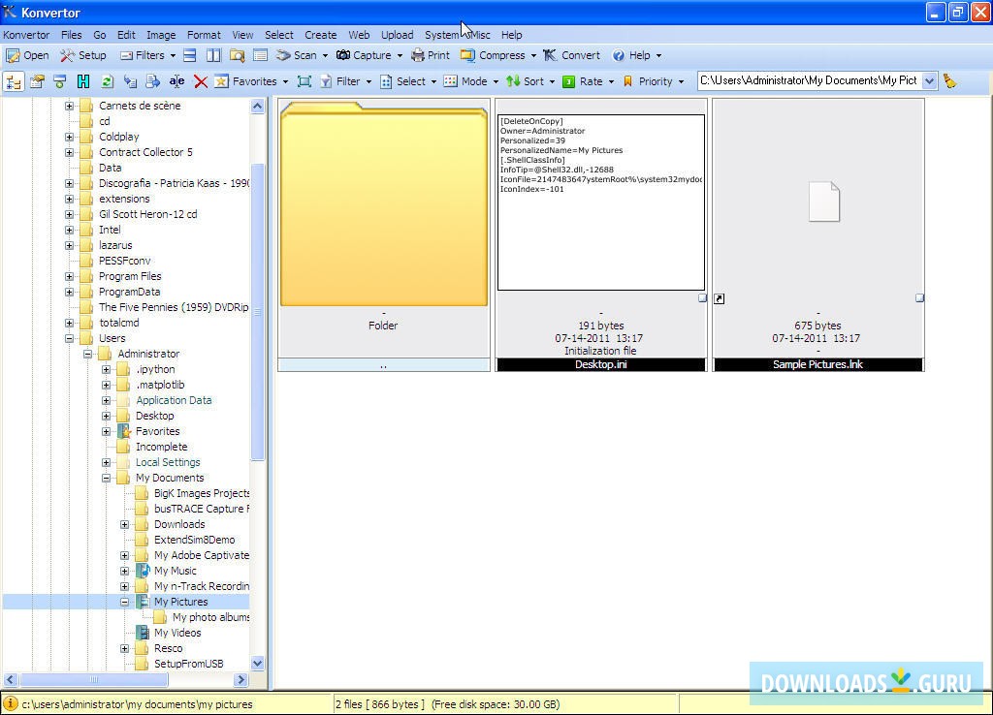Click the red X delete icon
Screen dimensions: 993x715
(200, 81)
